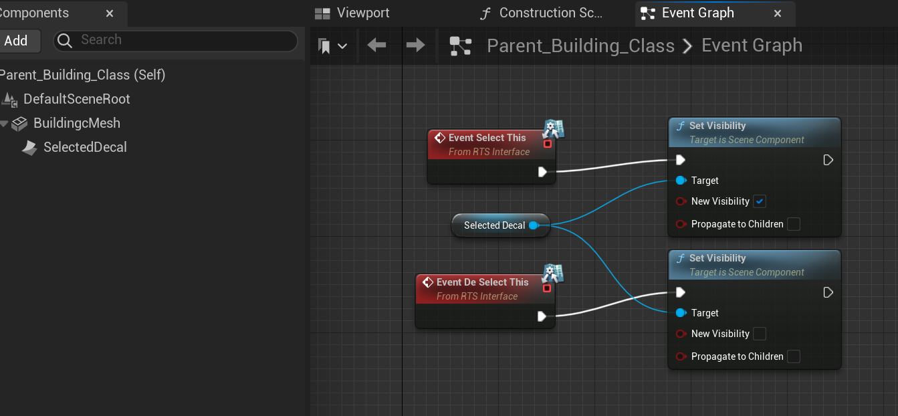Click the search magnifier icon

tap(65, 41)
